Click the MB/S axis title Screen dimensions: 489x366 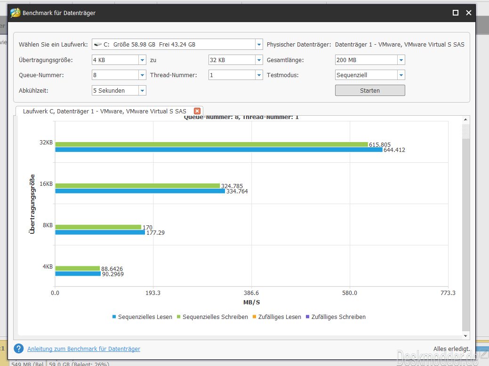click(x=251, y=302)
